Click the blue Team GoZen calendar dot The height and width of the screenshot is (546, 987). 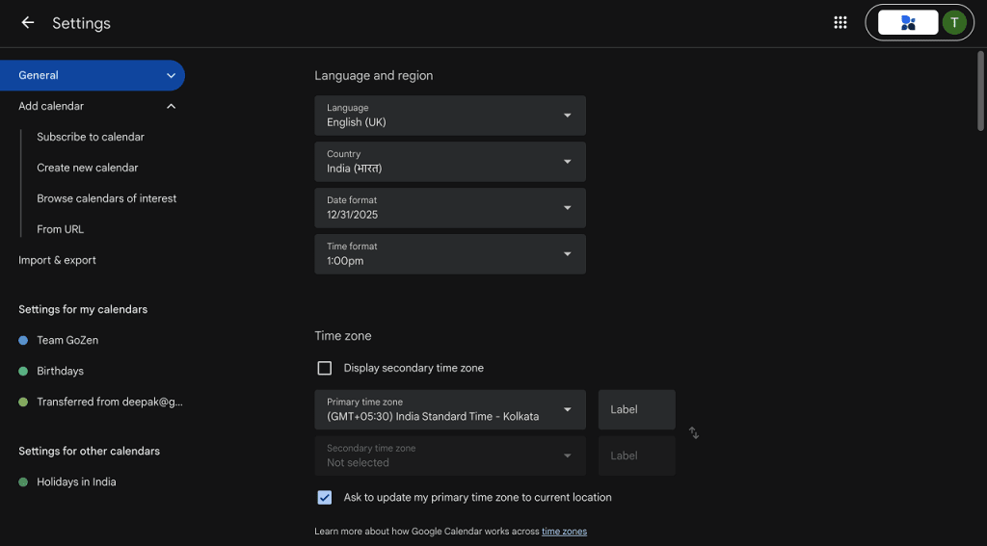(23, 340)
